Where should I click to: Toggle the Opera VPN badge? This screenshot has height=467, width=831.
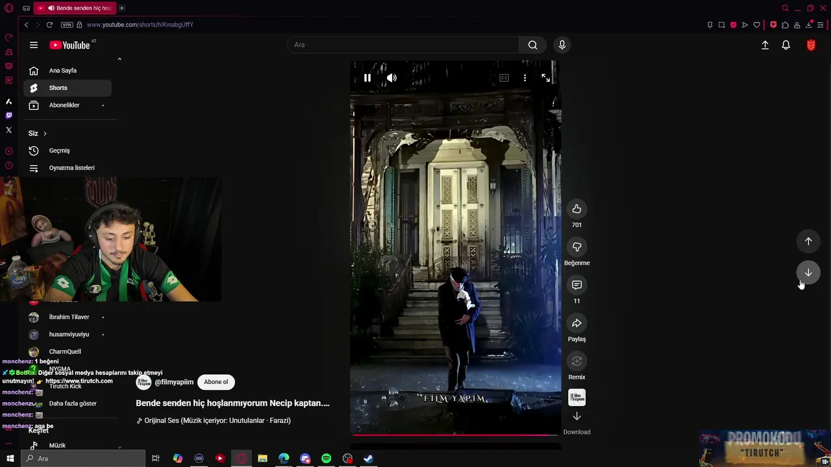[x=67, y=25]
